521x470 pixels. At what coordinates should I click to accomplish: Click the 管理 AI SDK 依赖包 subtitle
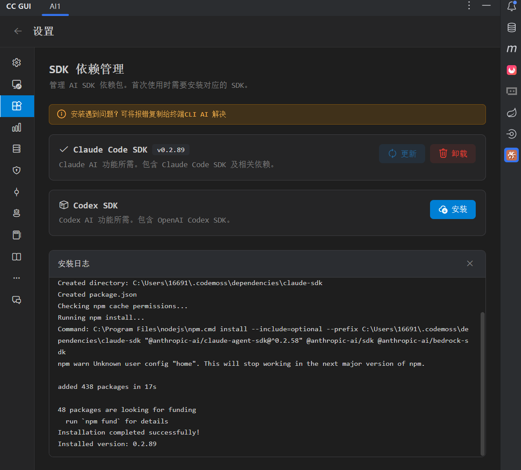(149, 85)
